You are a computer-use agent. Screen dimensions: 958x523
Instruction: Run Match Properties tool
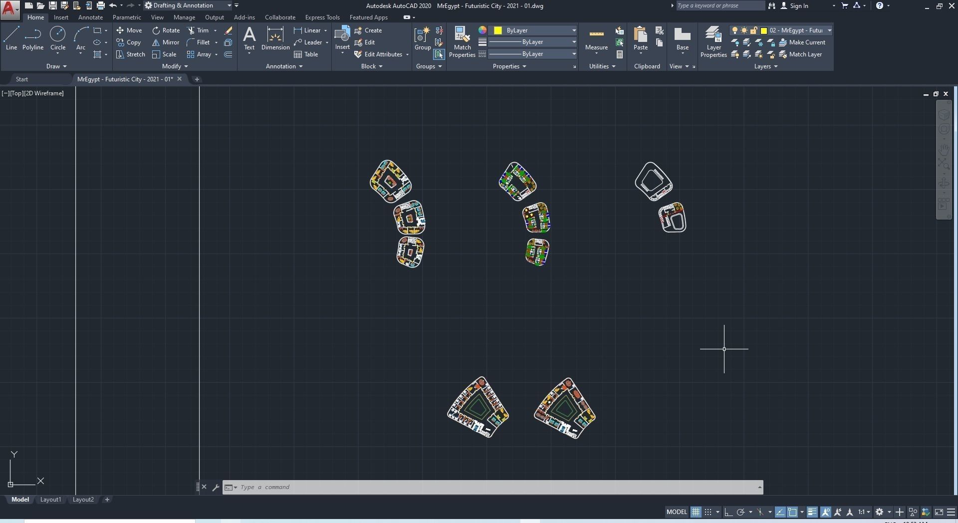[x=462, y=42]
